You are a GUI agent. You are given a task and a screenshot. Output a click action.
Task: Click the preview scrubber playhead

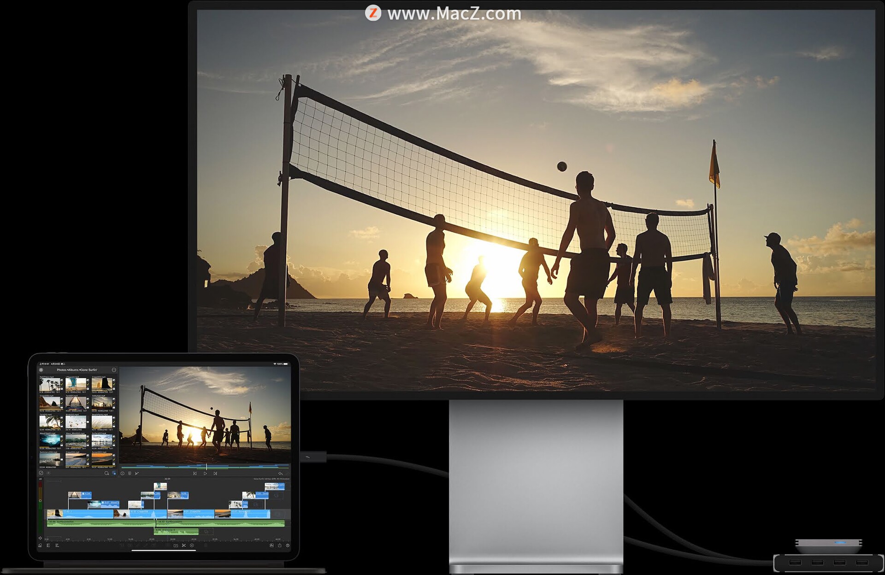point(206,467)
